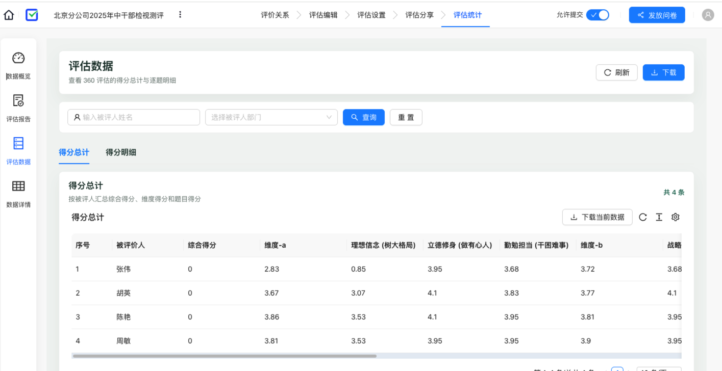Click 陈艳's 维度-a value 3.86
722x371 pixels.
272,317
